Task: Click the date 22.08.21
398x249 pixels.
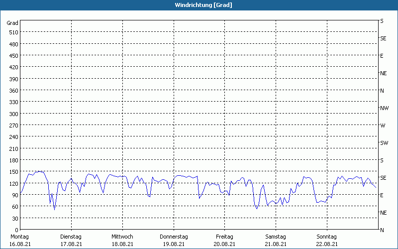Action: tap(327, 245)
